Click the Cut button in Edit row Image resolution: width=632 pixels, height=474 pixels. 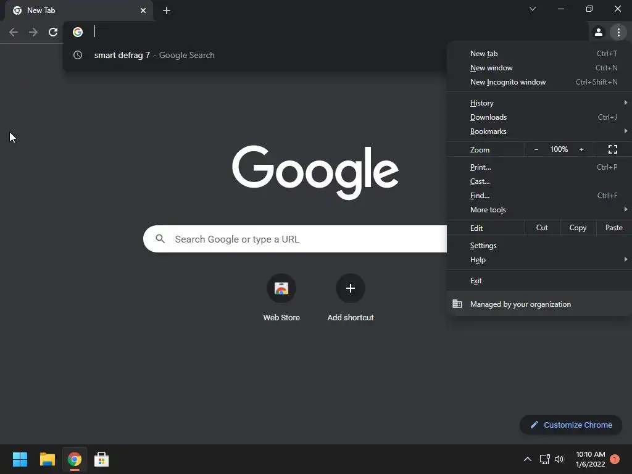click(x=542, y=228)
